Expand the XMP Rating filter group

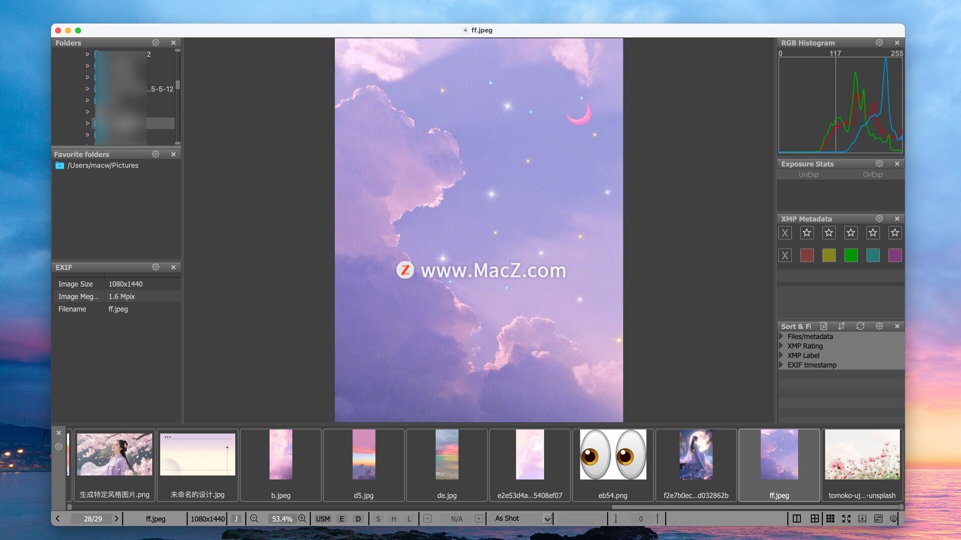point(781,346)
